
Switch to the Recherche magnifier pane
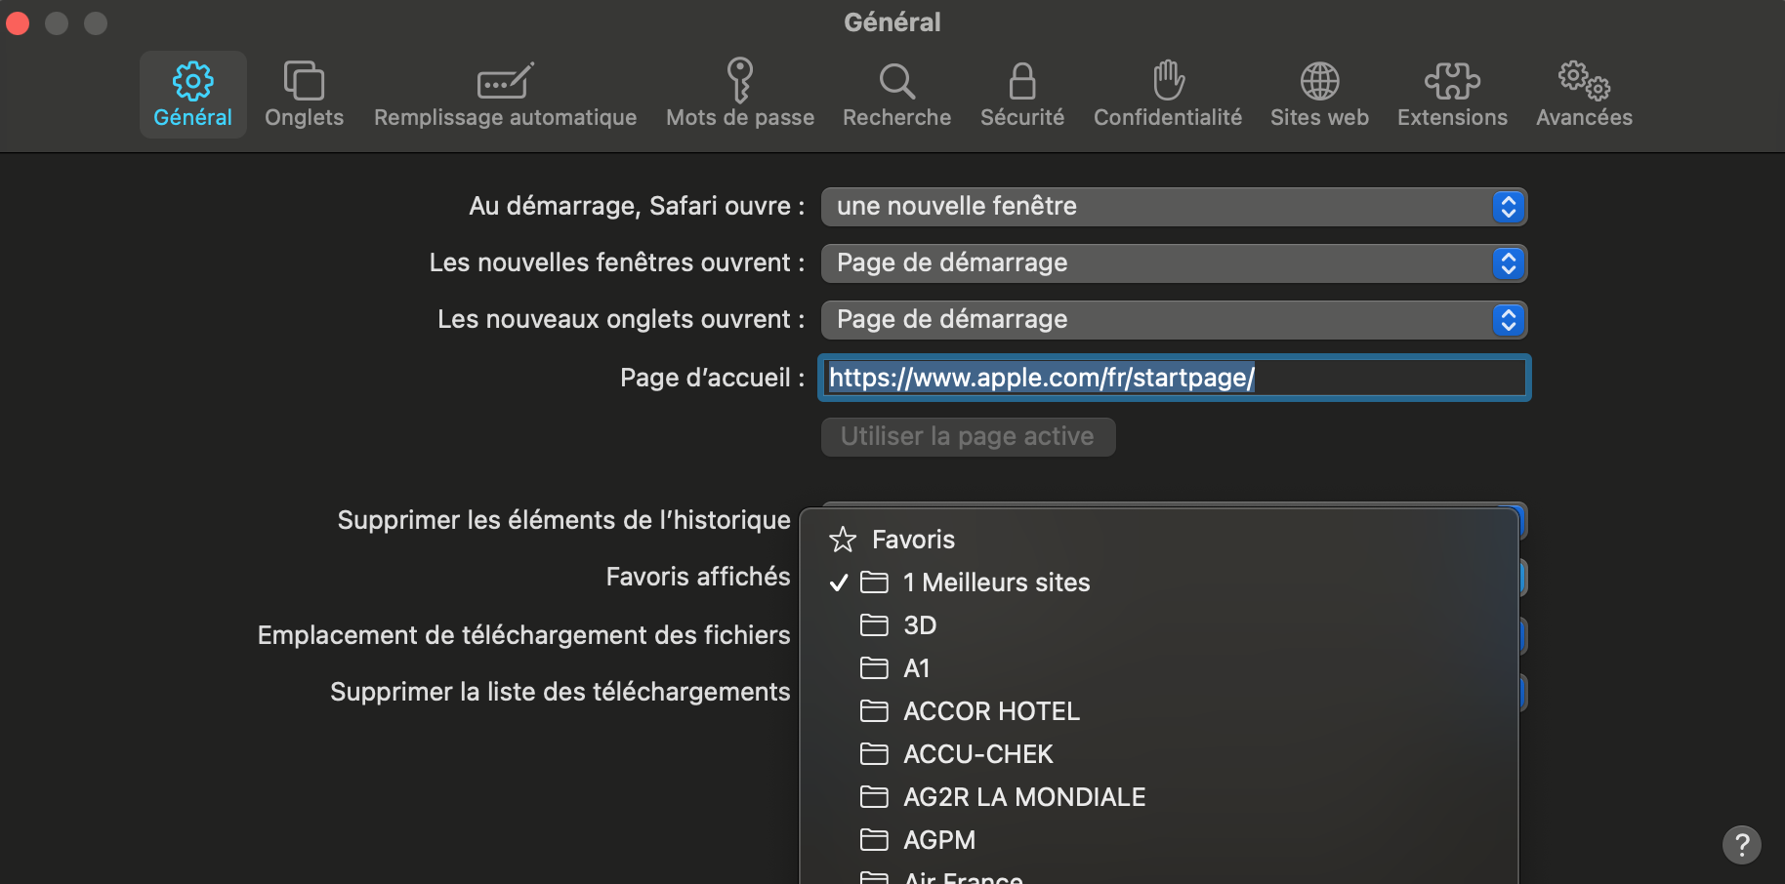(896, 95)
